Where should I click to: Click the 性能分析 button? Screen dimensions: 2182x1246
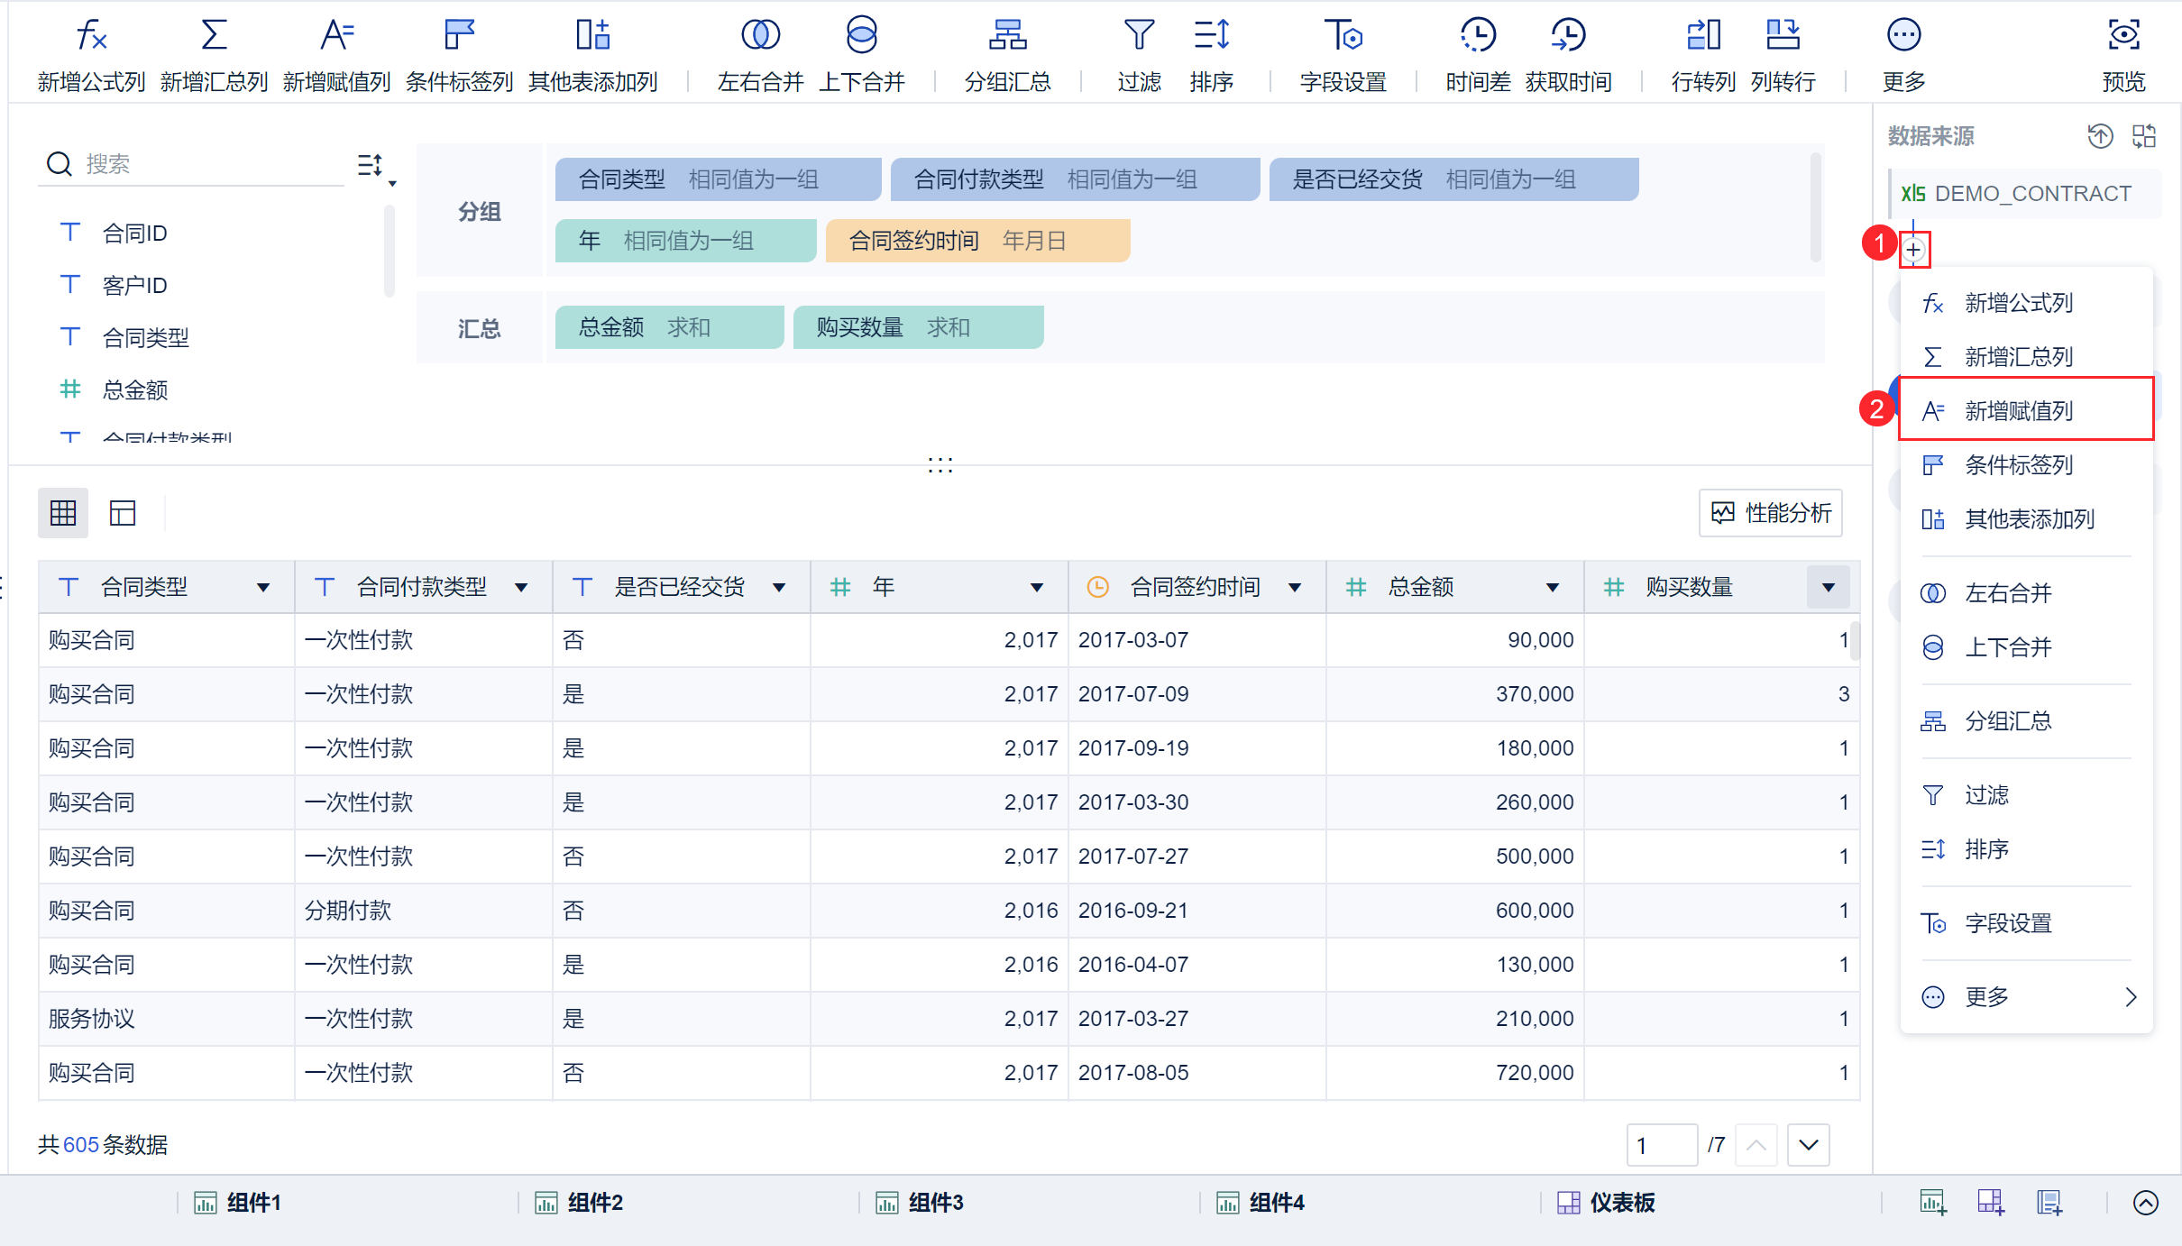[x=1771, y=513]
